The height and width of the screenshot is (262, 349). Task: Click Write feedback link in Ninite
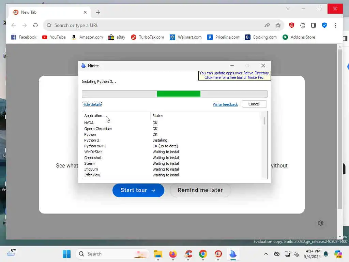point(225,104)
